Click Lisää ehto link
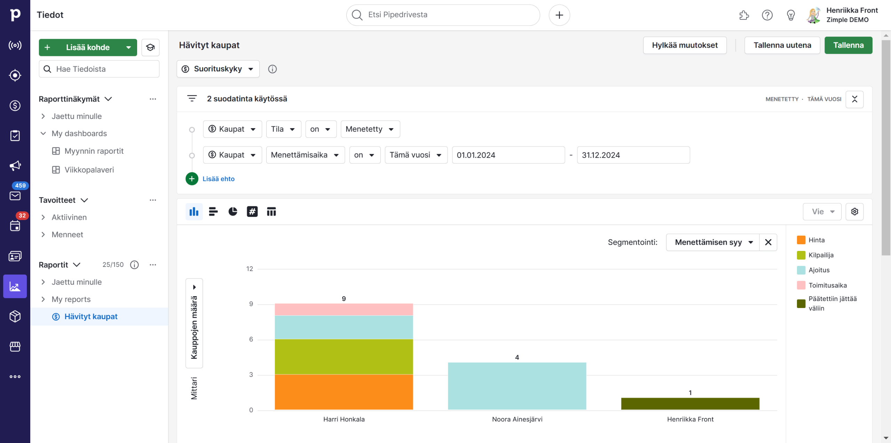The width and height of the screenshot is (891, 443). coord(218,179)
